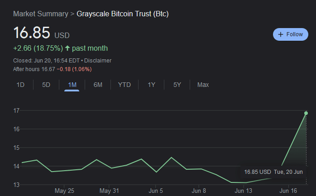Click the 14 y-axis label
316x196 pixels.
click(x=16, y=166)
